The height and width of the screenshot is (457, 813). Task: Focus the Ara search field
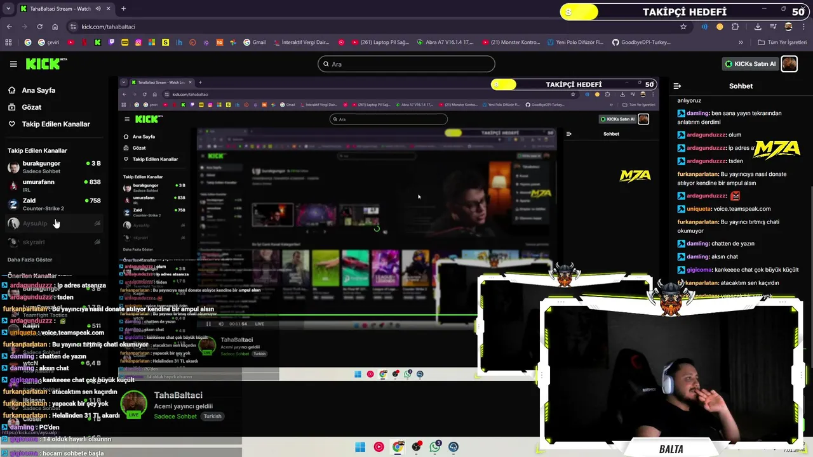click(x=406, y=64)
